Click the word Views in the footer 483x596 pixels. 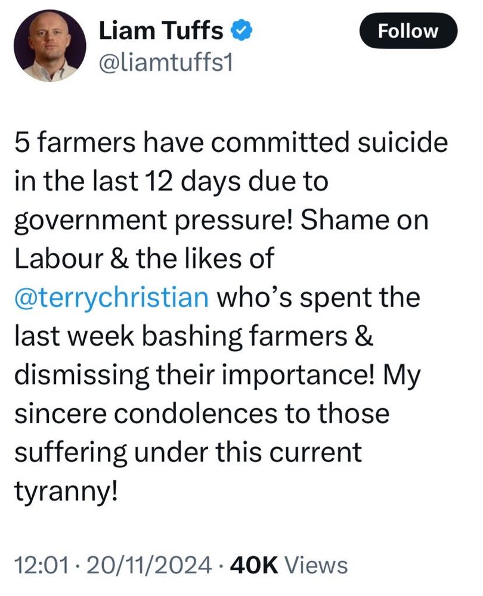pyautogui.click(x=317, y=564)
